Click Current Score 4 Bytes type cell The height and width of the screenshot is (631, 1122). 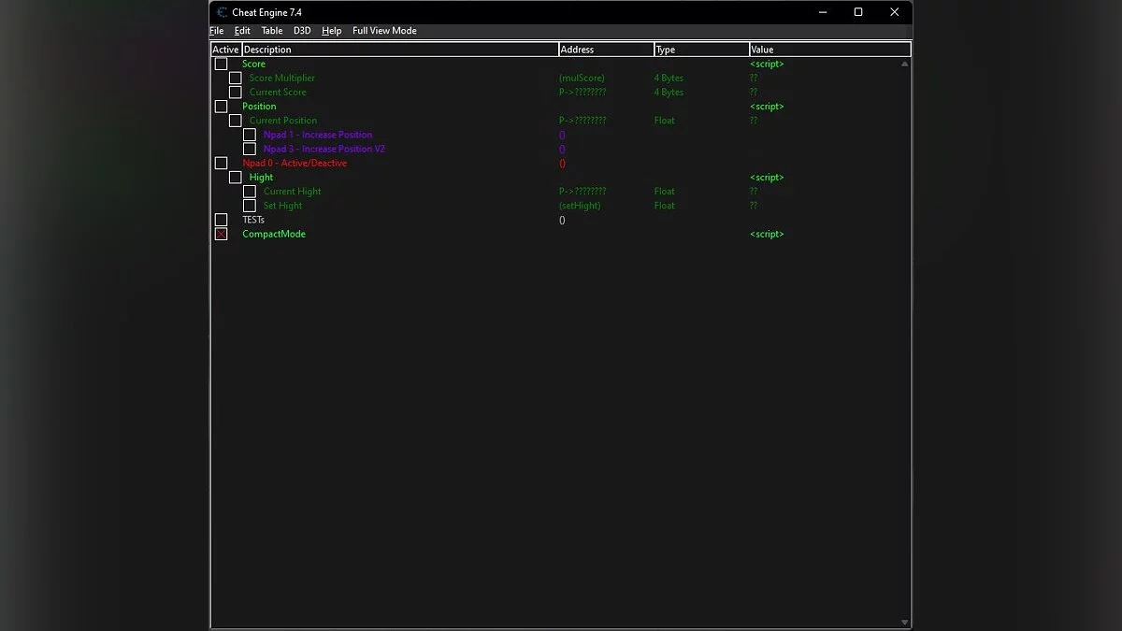[669, 92]
